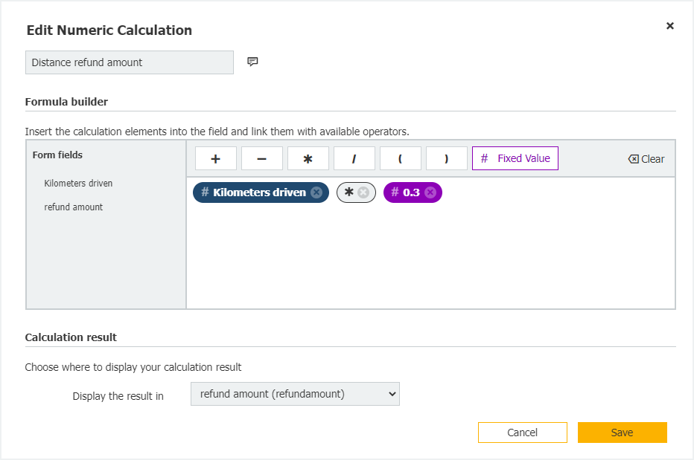The width and height of the screenshot is (694, 460).
Task: Insert the addition operator into the formula
Action: tap(215, 158)
